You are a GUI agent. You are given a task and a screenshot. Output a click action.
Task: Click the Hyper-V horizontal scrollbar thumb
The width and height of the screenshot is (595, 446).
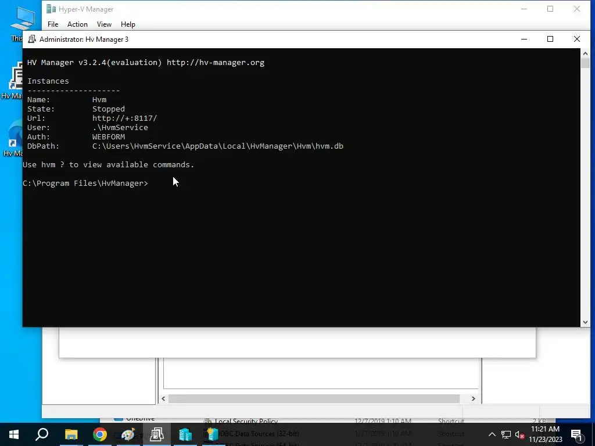point(314,398)
